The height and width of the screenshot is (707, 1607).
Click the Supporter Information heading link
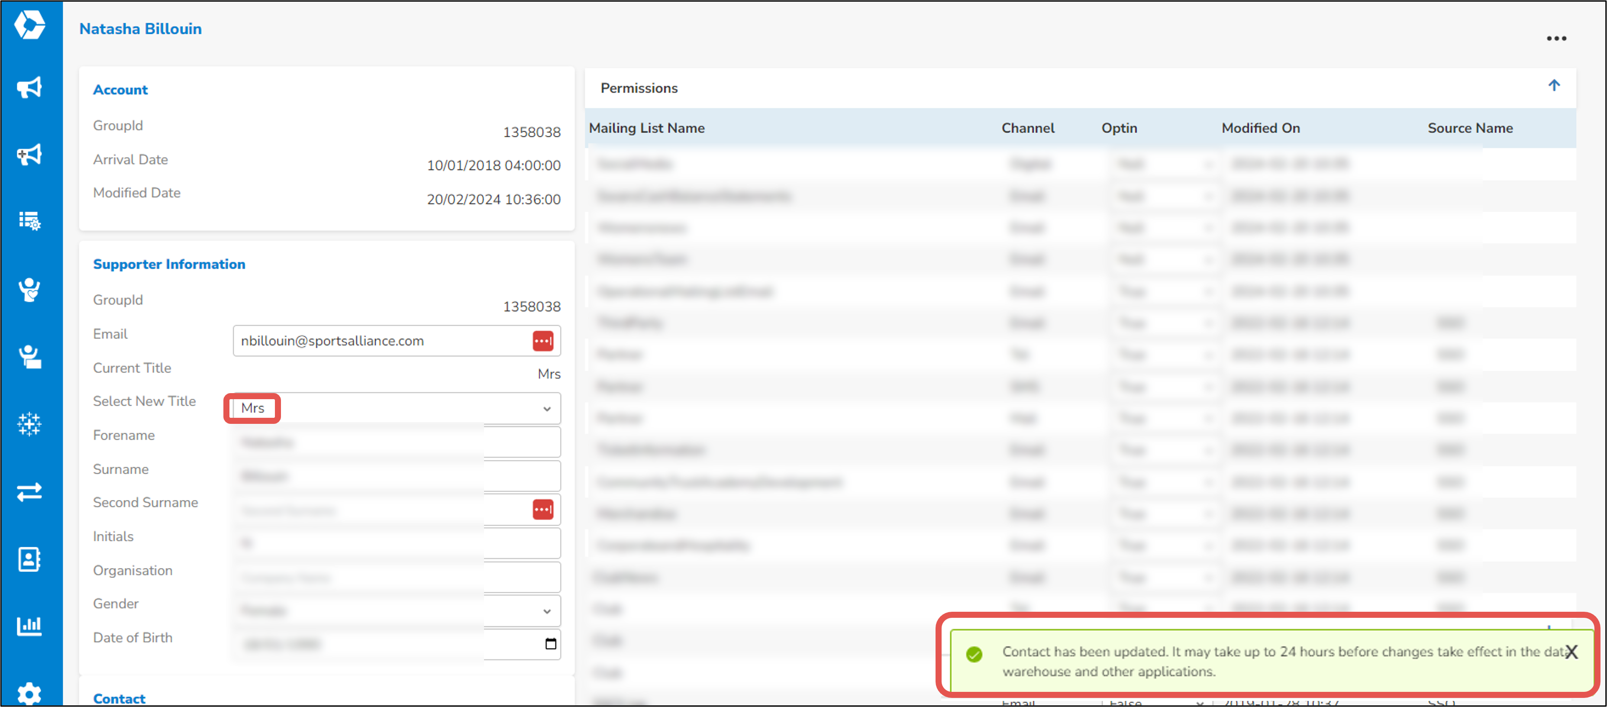pyautogui.click(x=169, y=264)
